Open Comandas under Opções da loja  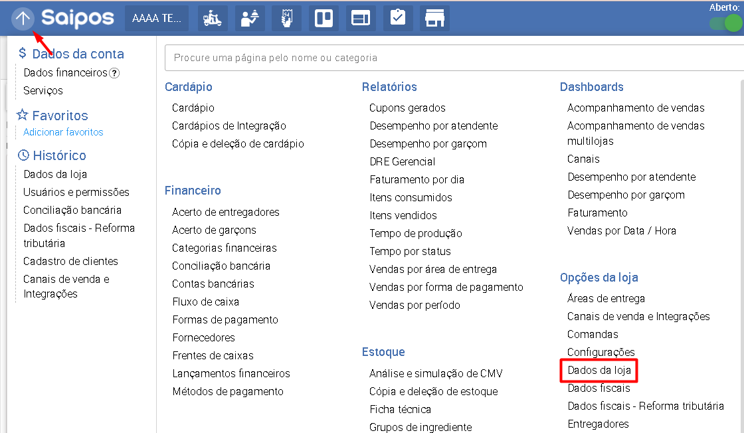pyautogui.click(x=593, y=334)
